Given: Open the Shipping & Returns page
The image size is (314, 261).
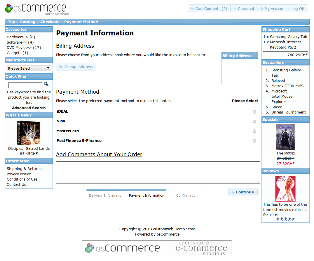Looking at the screenshot, I should pos(24,169).
